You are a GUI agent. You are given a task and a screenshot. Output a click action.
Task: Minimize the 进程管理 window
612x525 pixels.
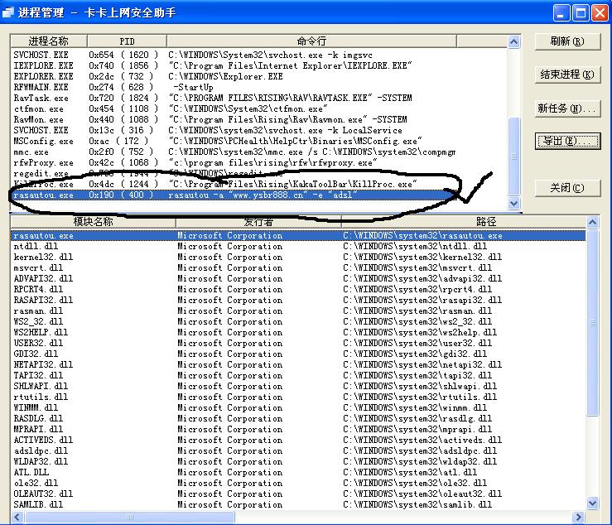(x=561, y=13)
